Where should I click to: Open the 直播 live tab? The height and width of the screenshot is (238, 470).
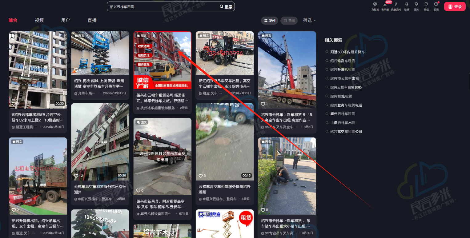[92, 20]
